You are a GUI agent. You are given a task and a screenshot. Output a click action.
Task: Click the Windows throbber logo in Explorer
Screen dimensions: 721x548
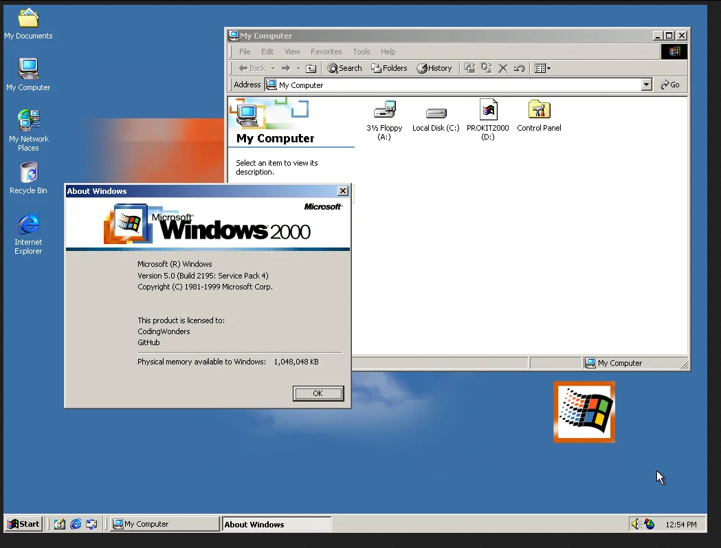(x=674, y=52)
